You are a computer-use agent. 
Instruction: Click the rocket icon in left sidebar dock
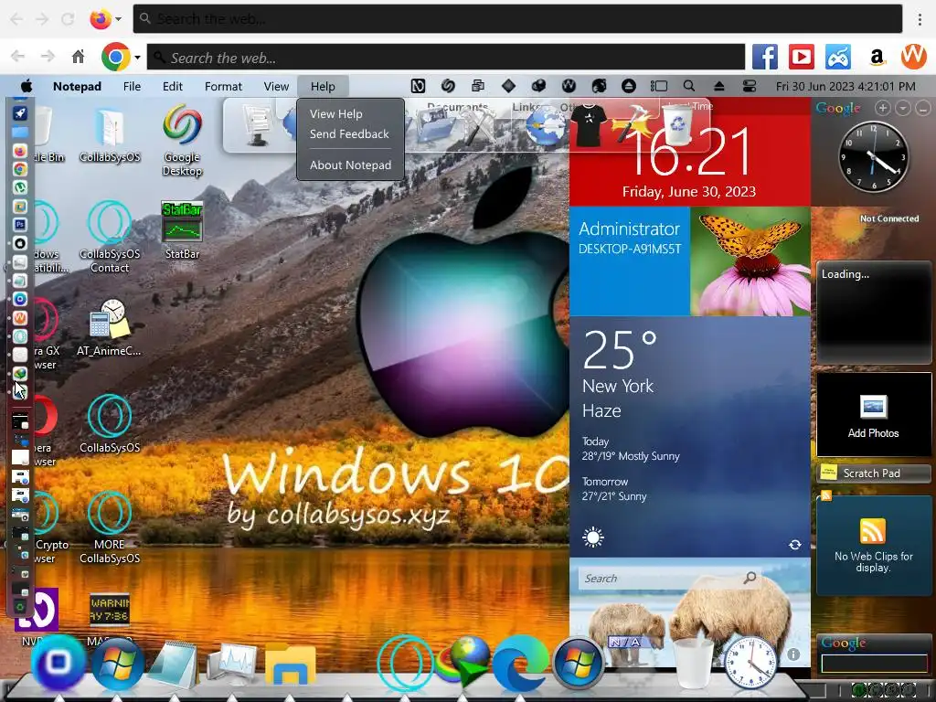pos(20,112)
